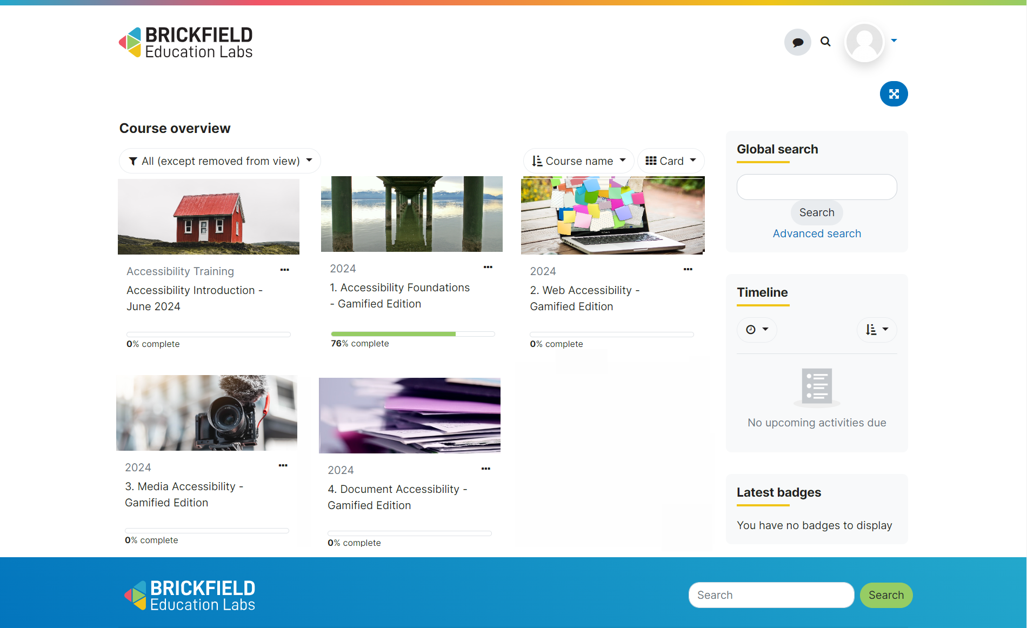This screenshot has height=628, width=1027.
Task: Open the camera course thumbnail
Action: [207, 413]
